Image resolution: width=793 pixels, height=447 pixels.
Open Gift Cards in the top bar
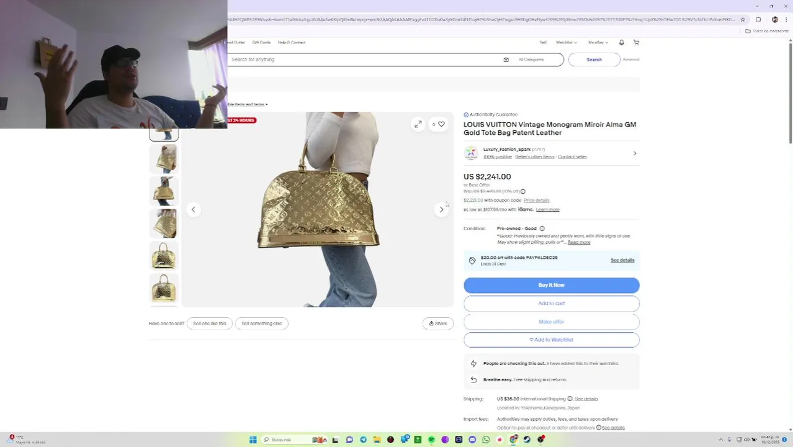click(x=261, y=42)
